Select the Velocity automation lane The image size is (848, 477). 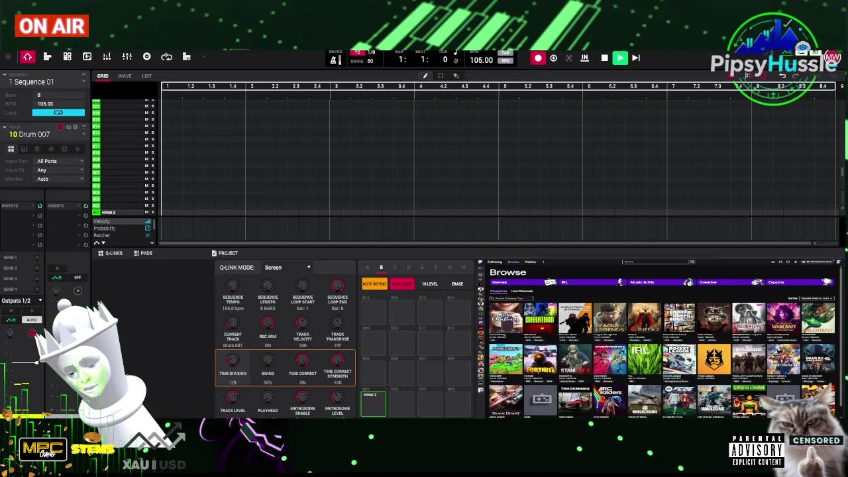coord(122,222)
